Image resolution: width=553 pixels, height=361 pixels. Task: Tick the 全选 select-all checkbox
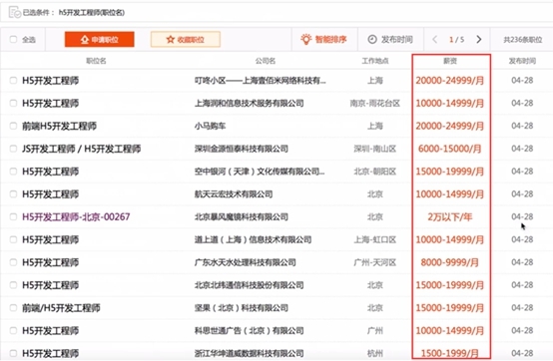(13, 39)
